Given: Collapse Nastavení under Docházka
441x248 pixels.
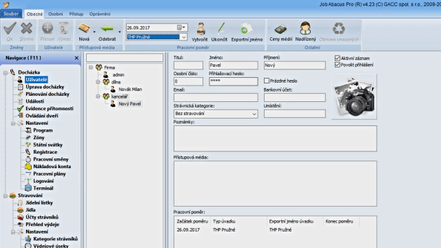Looking at the screenshot, I should click(13, 123).
